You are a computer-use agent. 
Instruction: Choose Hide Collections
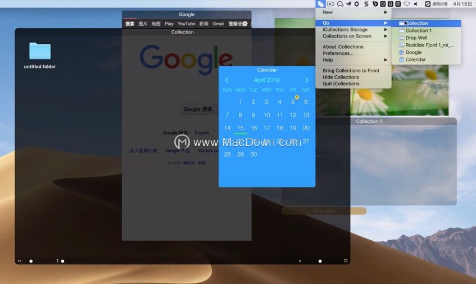tap(353, 77)
